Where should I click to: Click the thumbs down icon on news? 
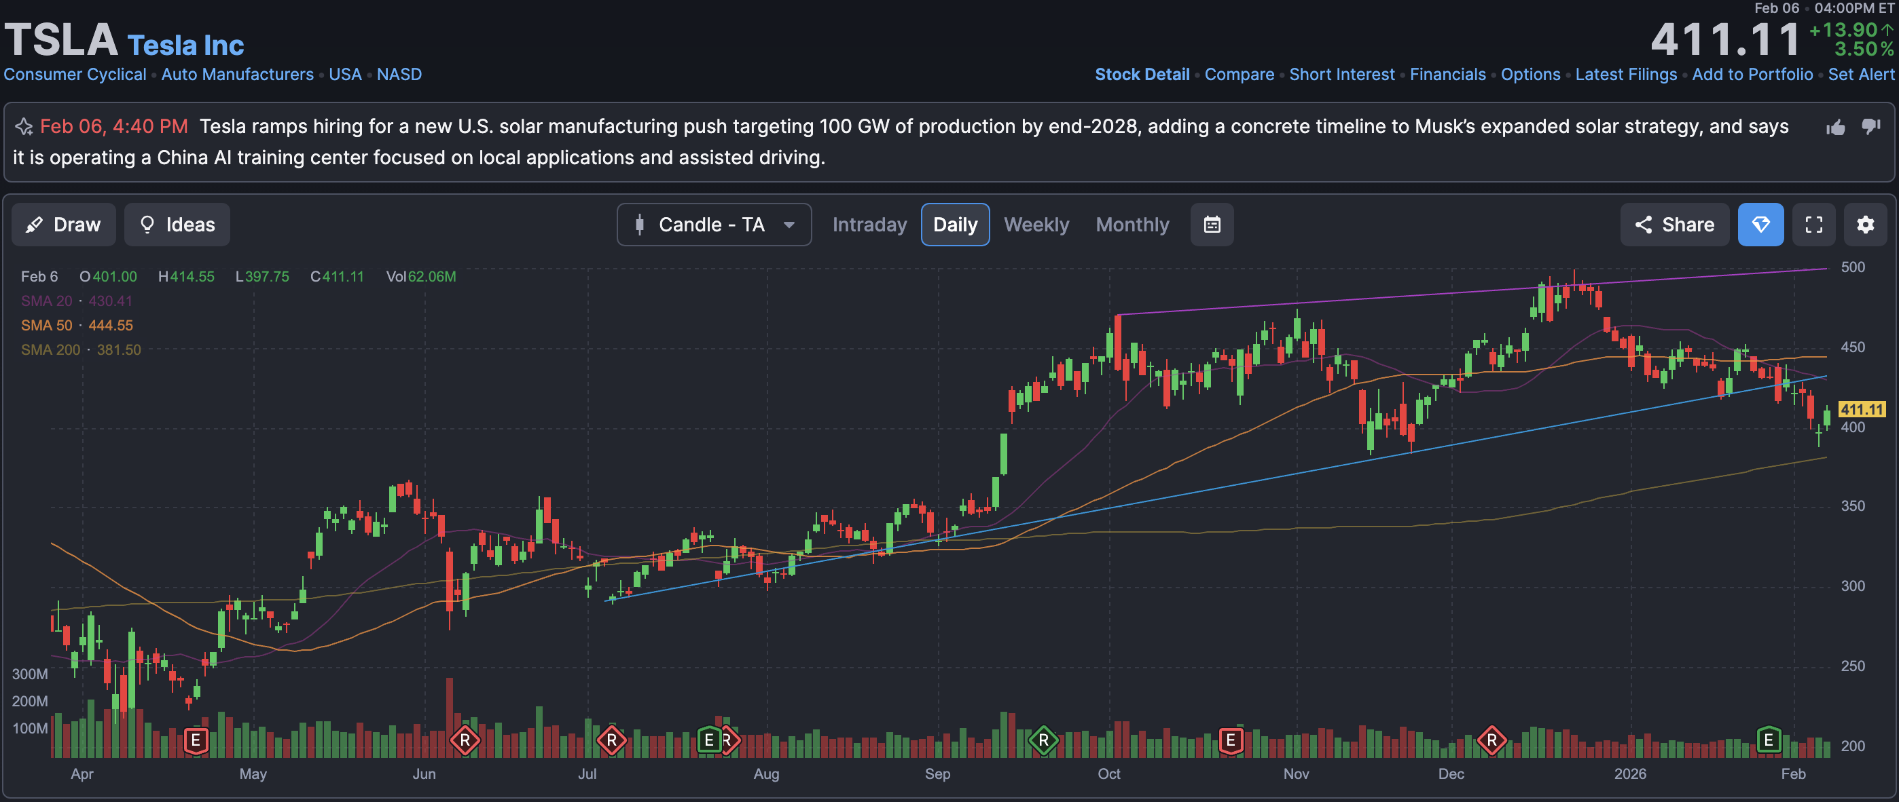coord(1871,126)
